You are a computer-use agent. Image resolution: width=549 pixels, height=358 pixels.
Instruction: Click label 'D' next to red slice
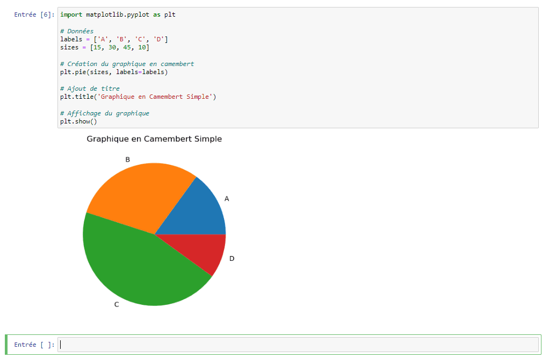[x=232, y=258]
